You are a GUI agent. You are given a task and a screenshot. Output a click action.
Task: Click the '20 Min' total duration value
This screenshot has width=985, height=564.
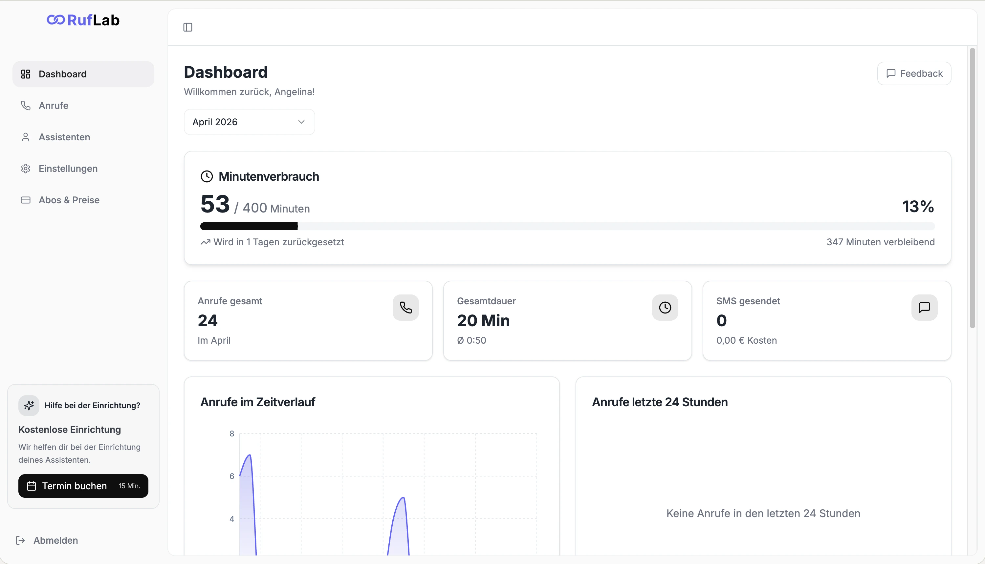tap(483, 321)
